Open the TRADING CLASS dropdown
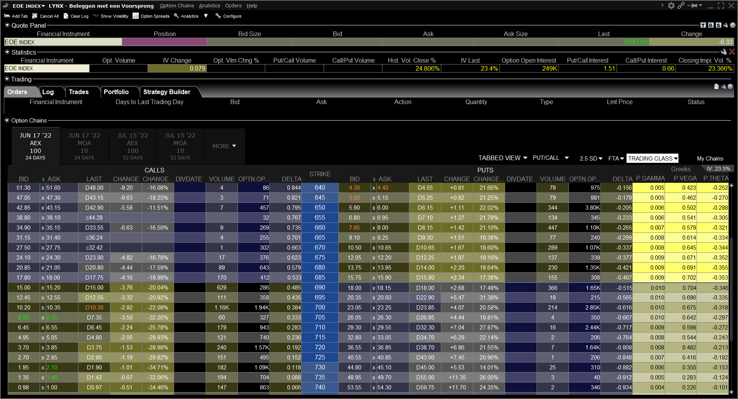The width and height of the screenshot is (738, 399). [653, 158]
